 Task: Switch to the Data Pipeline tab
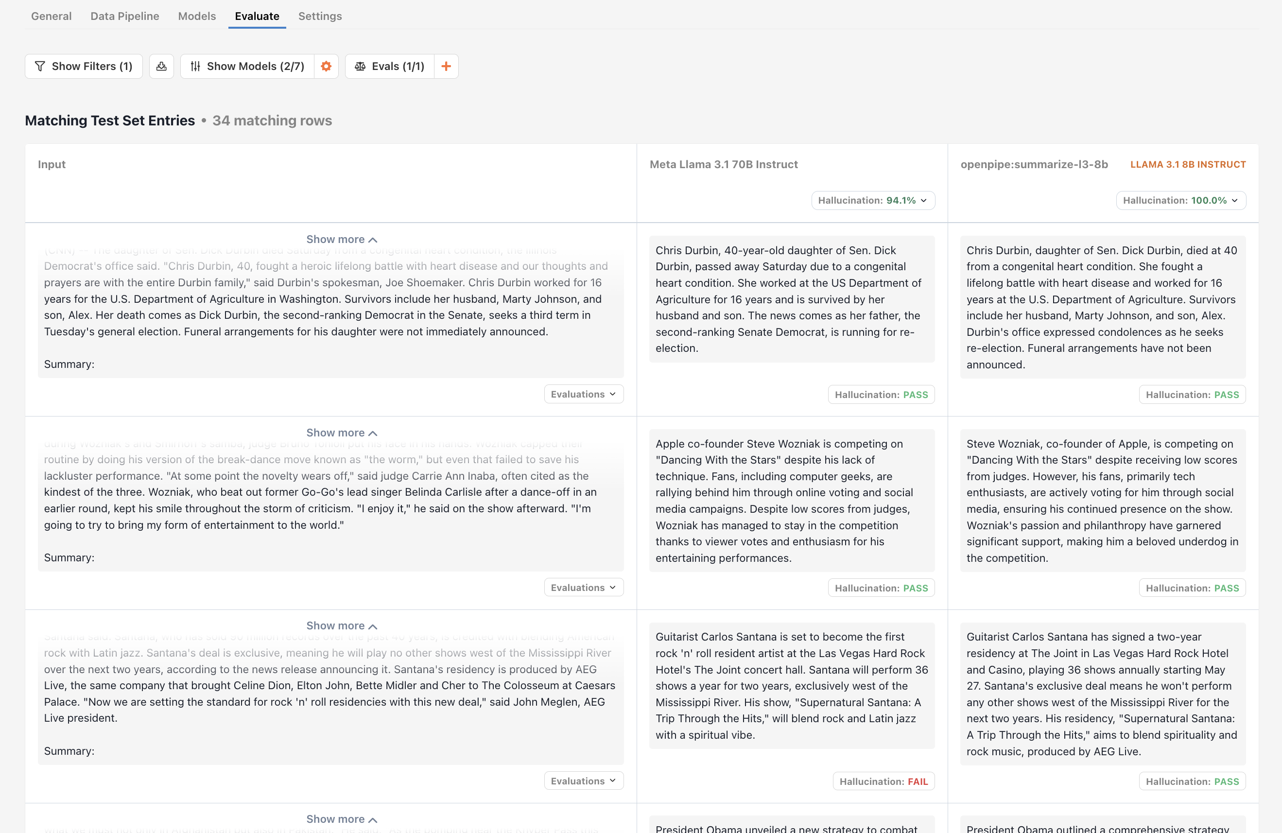point(124,16)
